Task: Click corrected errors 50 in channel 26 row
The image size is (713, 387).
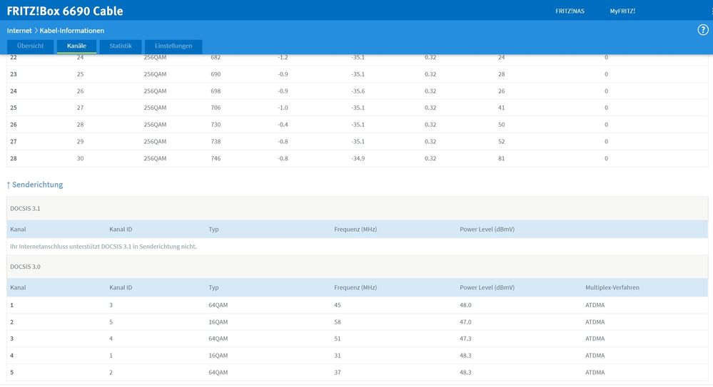Action: pyautogui.click(x=502, y=125)
